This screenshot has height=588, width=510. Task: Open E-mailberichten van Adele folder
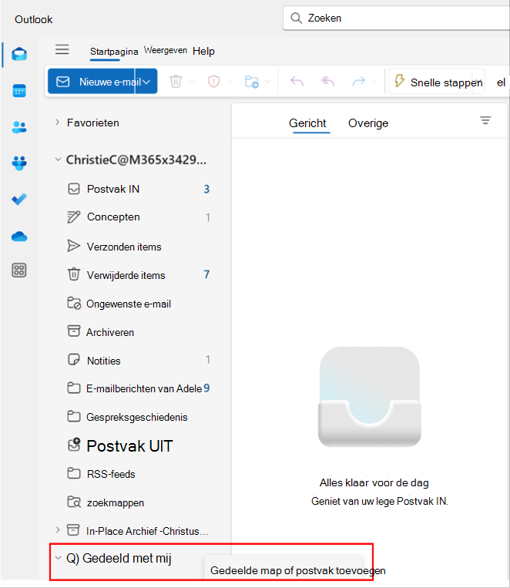139,388
